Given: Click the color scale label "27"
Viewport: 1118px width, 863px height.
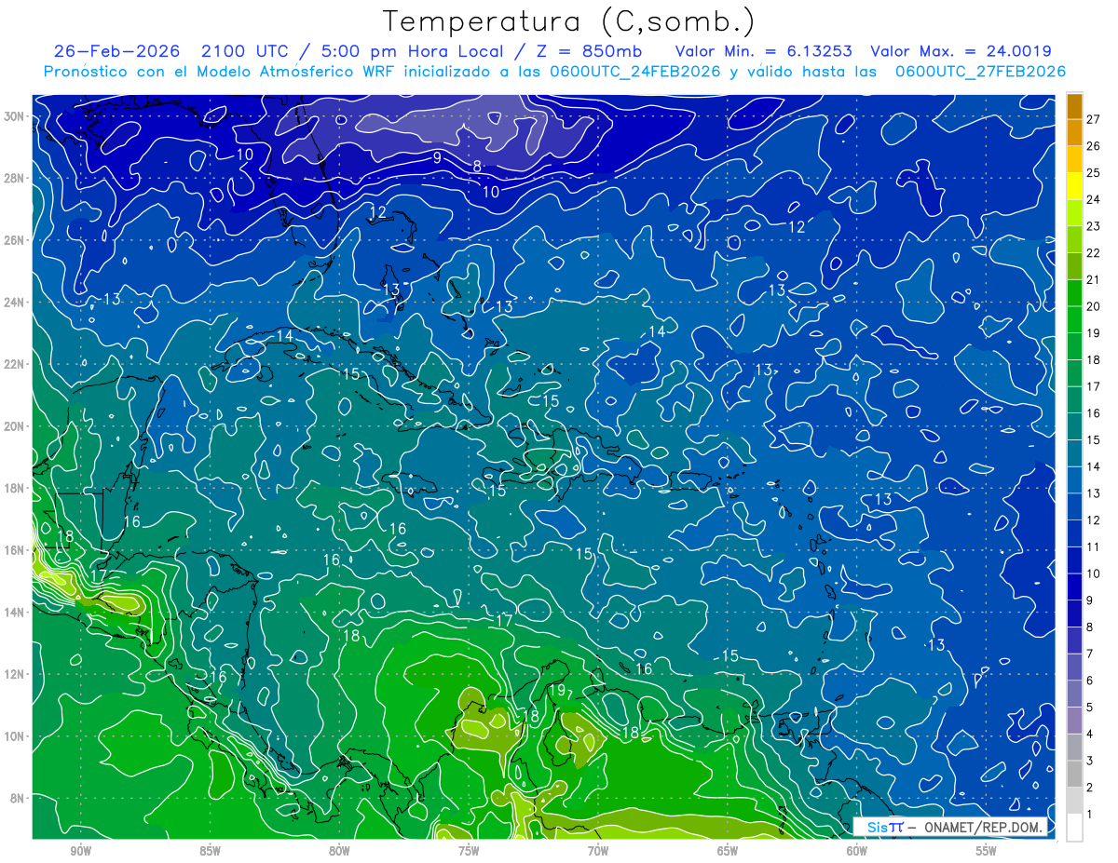Looking at the screenshot, I should click(x=1094, y=119).
